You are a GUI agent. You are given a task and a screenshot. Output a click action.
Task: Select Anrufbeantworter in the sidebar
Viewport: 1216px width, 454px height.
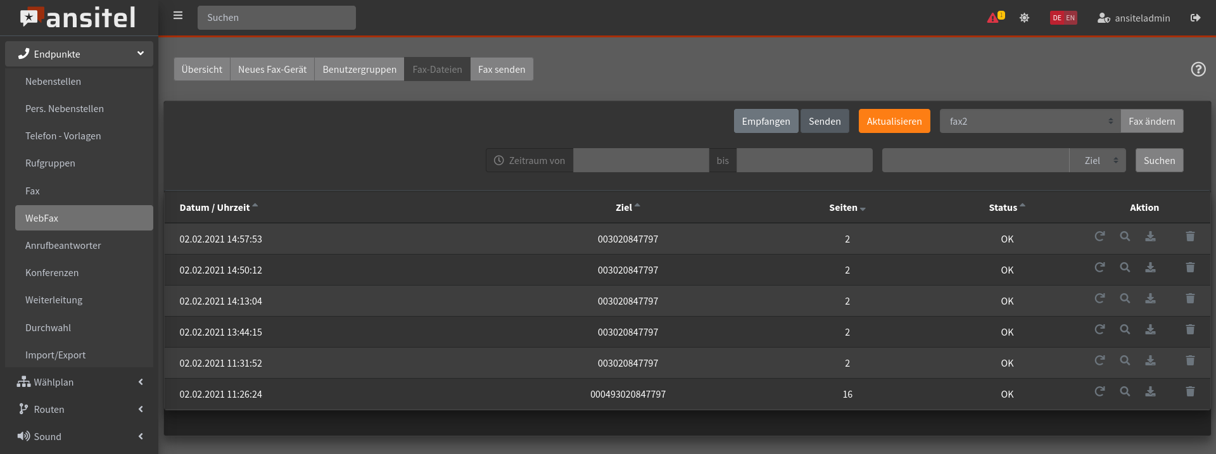click(x=63, y=246)
